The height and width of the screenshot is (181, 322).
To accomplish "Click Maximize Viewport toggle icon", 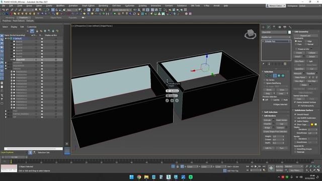I will (318, 170).
